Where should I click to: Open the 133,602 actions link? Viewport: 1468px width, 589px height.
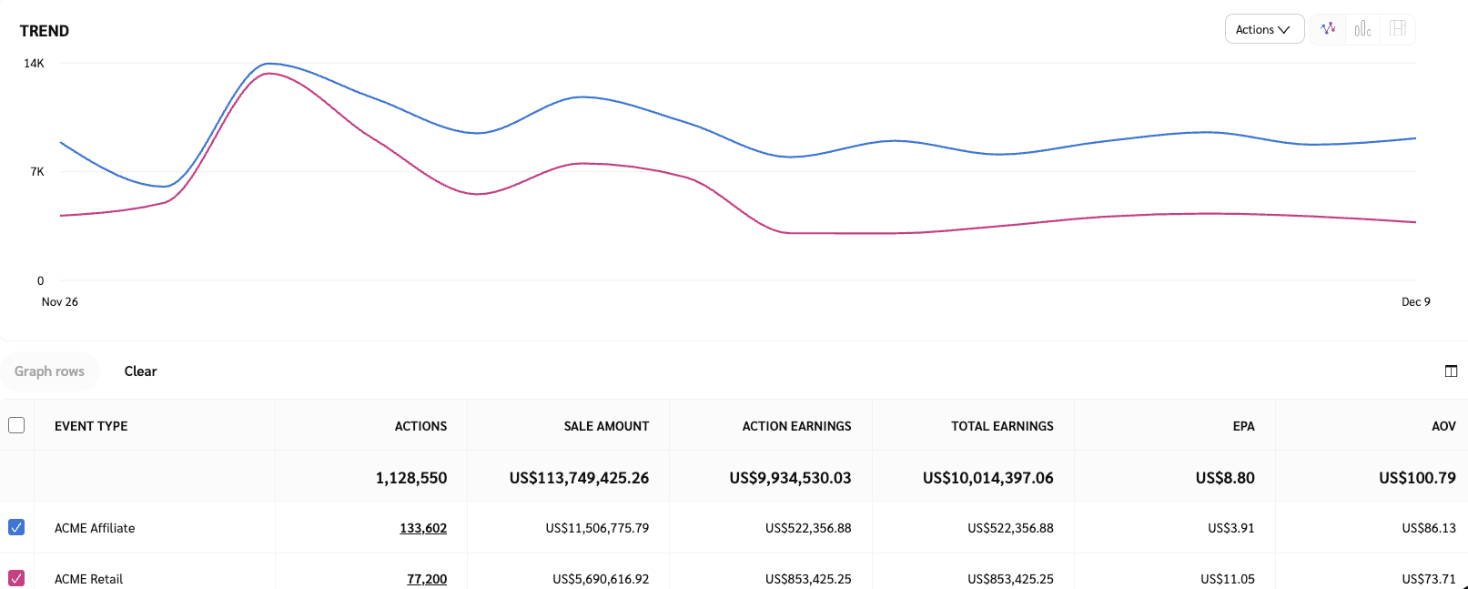click(423, 528)
